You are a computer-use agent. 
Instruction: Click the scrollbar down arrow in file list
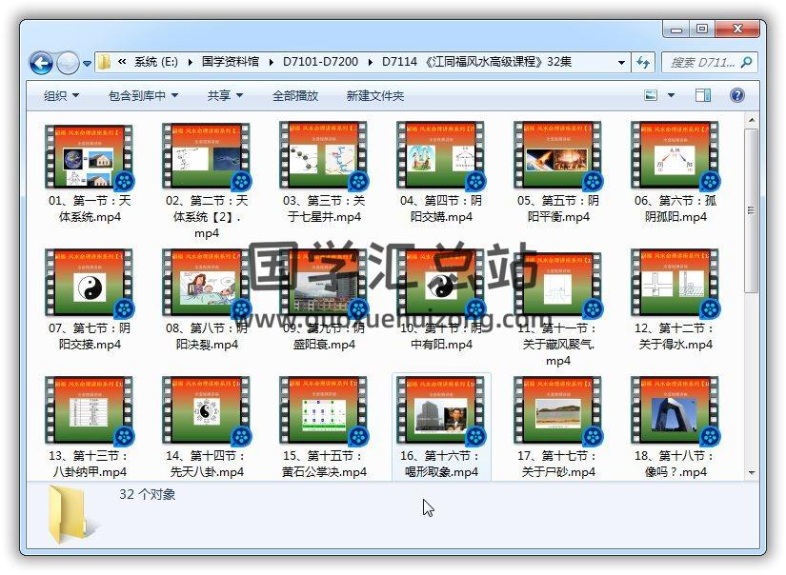(752, 472)
